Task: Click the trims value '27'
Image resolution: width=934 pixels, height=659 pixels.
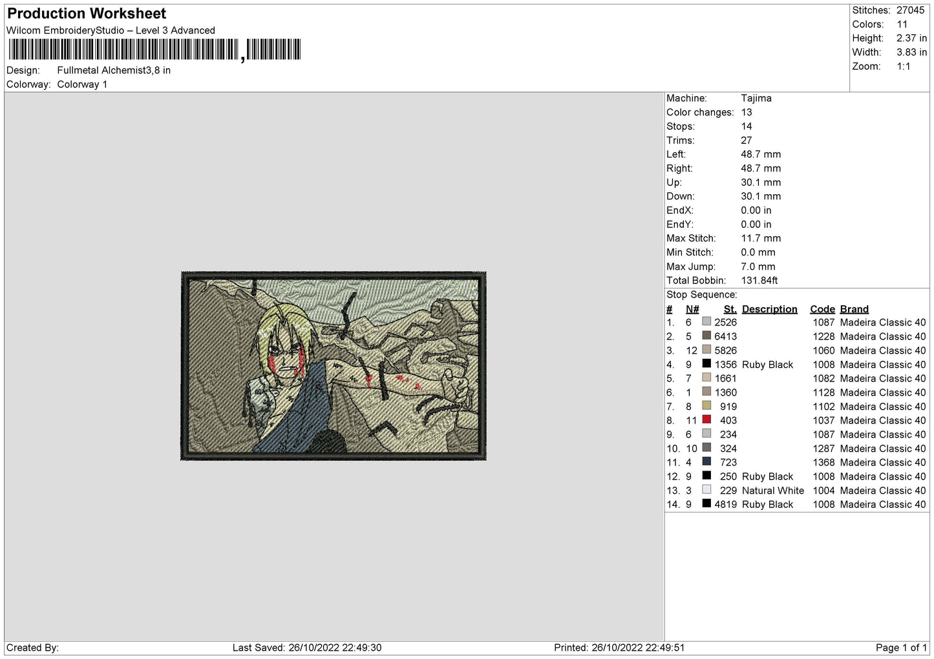Action: point(747,140)
